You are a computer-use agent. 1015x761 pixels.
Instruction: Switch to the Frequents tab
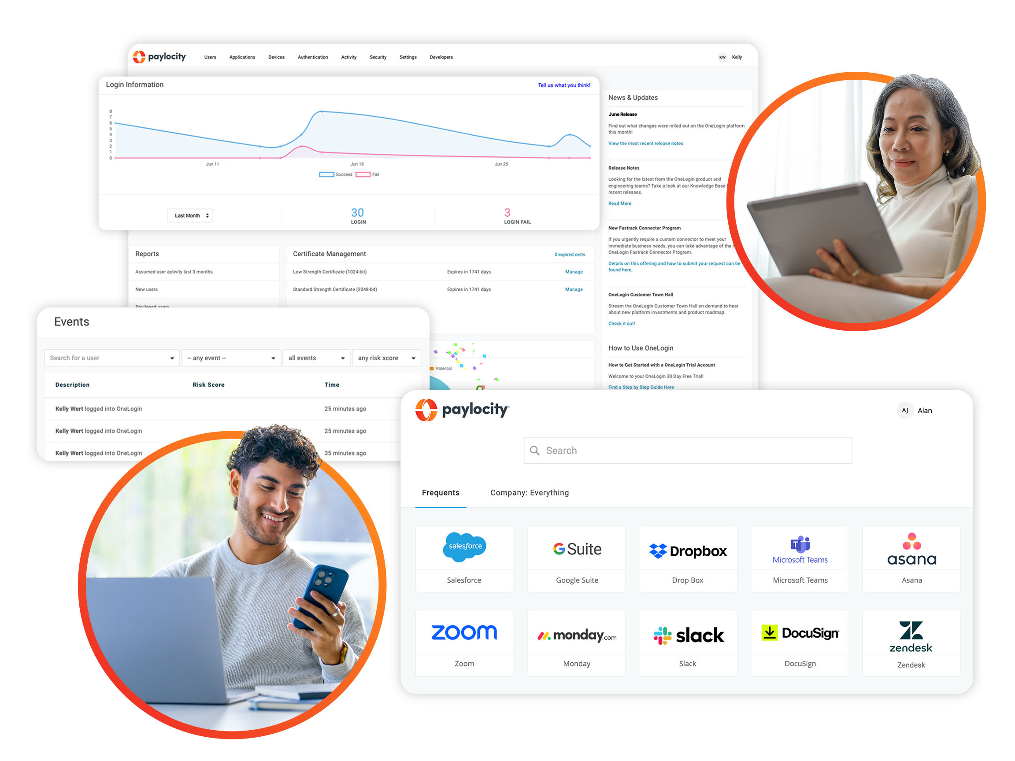(441, 493)
